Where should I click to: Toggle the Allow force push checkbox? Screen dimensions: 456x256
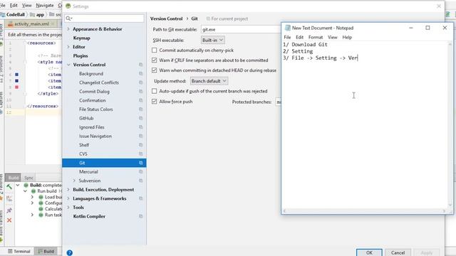[155, 102]
